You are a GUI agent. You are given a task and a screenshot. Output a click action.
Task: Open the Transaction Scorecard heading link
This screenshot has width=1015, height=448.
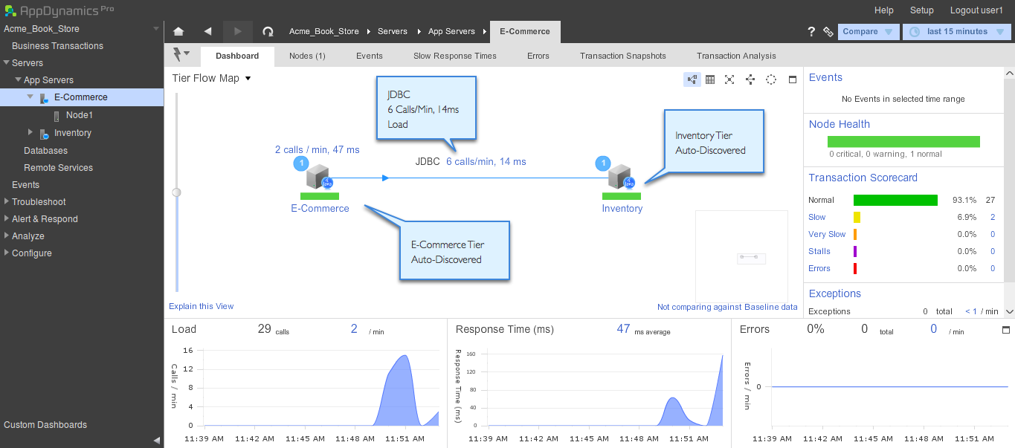863,178
